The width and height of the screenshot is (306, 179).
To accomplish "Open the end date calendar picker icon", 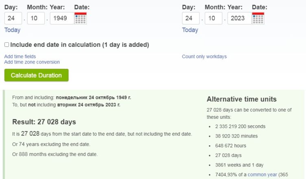I will [x=258, y=18].
